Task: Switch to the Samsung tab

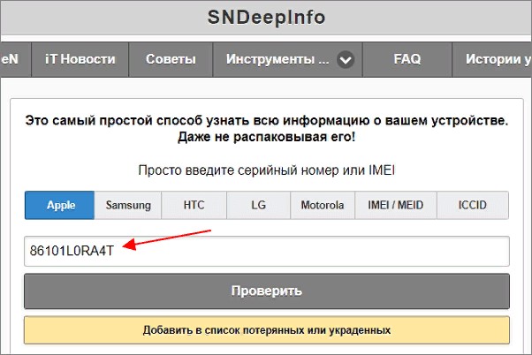Action: 128,205
